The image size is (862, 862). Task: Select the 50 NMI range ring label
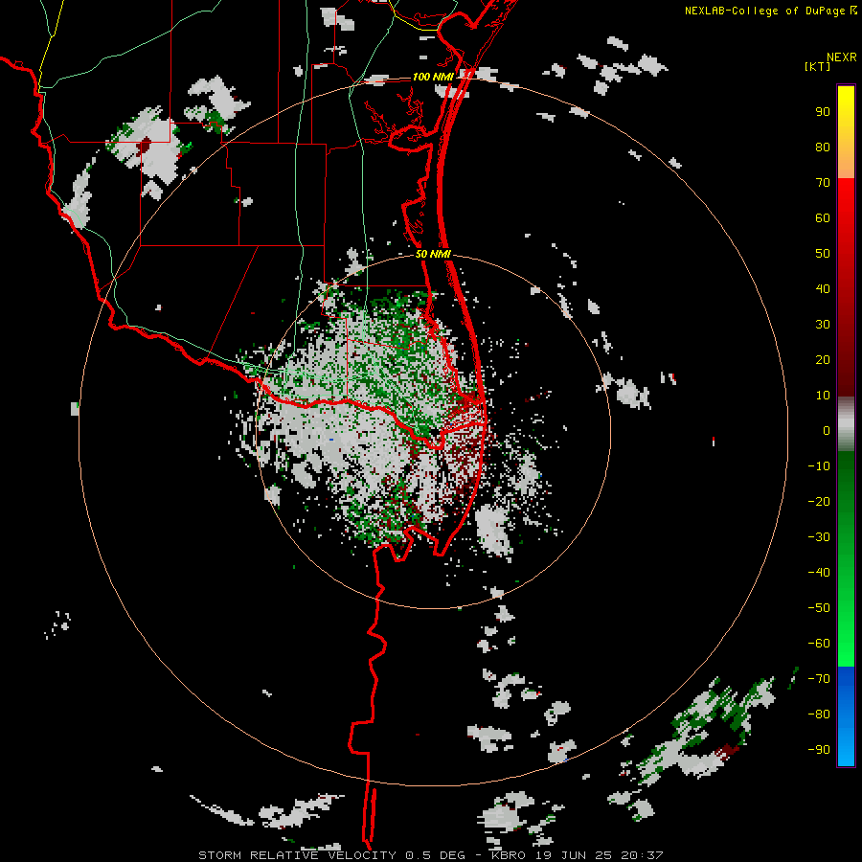(x=433, y=254)
